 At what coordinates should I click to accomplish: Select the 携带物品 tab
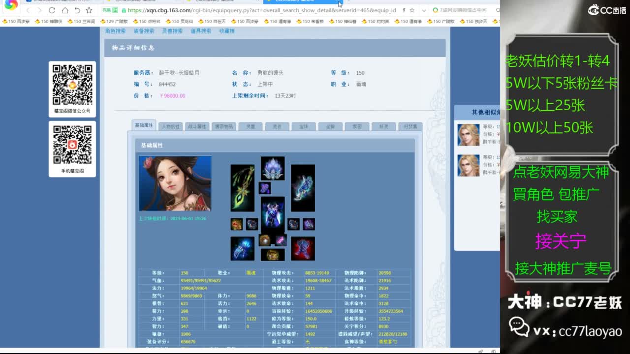[224, 126]
